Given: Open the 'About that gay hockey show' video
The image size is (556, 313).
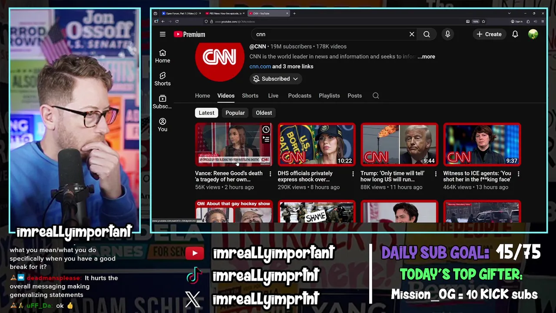Looking at the screenshot, I should [234, 211].
